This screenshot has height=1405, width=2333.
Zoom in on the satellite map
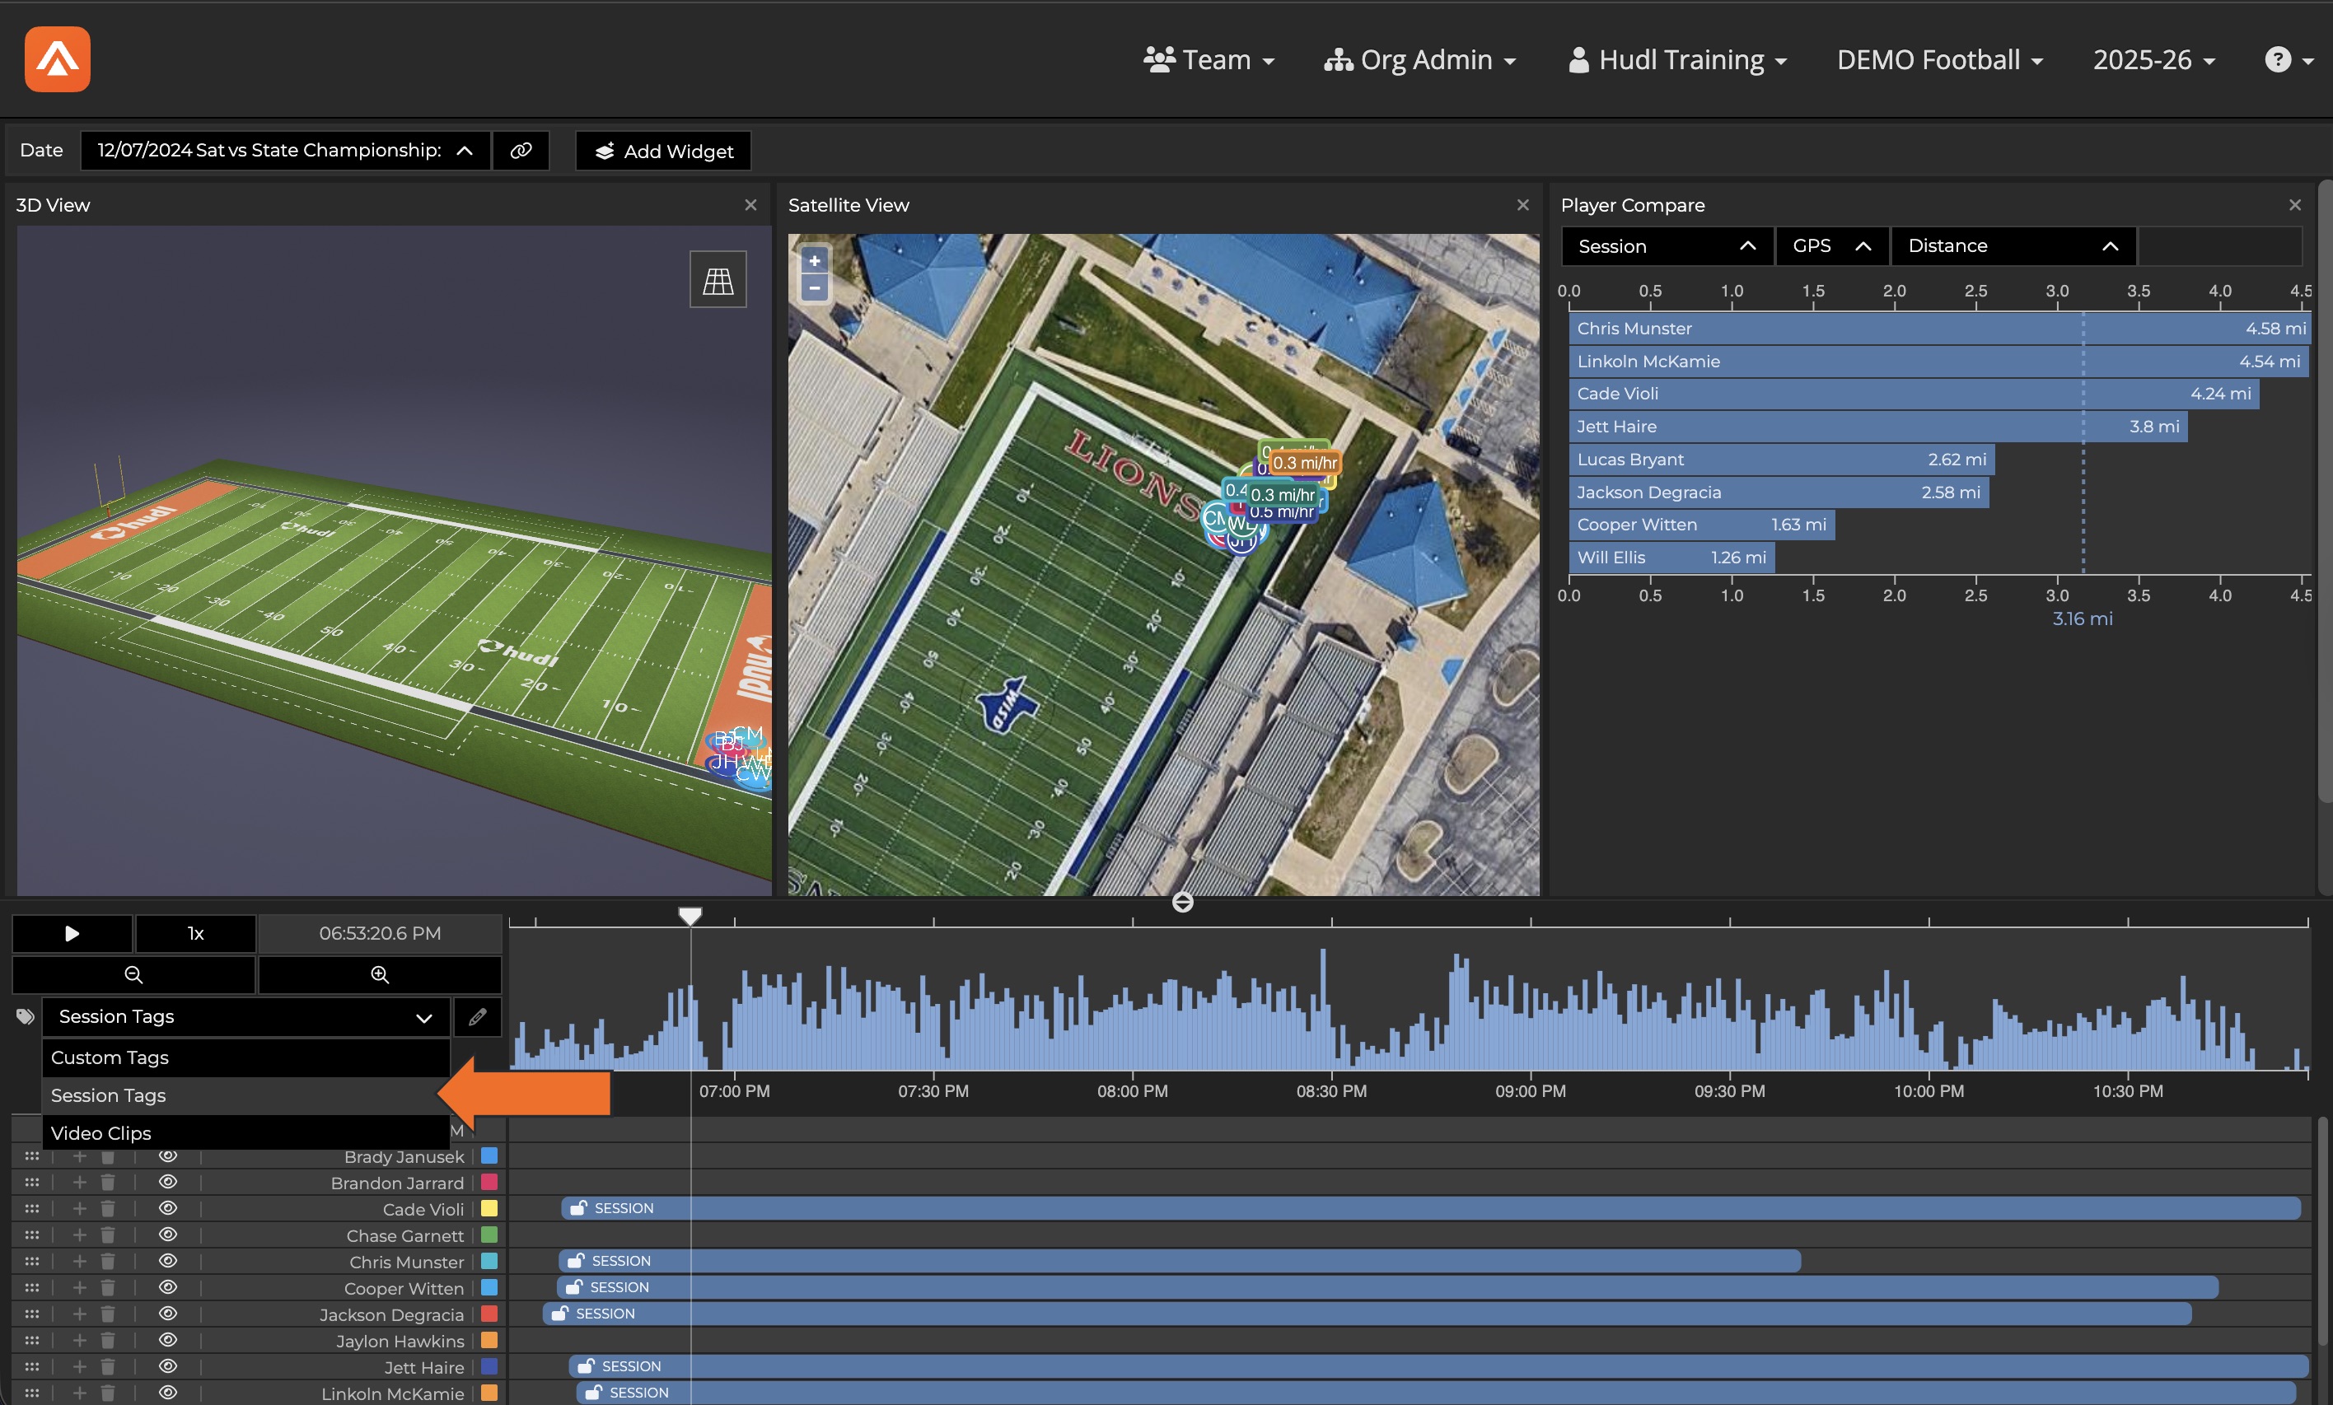point(814,260)
